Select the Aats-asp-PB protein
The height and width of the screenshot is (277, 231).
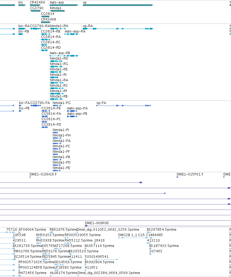(72, 116)
